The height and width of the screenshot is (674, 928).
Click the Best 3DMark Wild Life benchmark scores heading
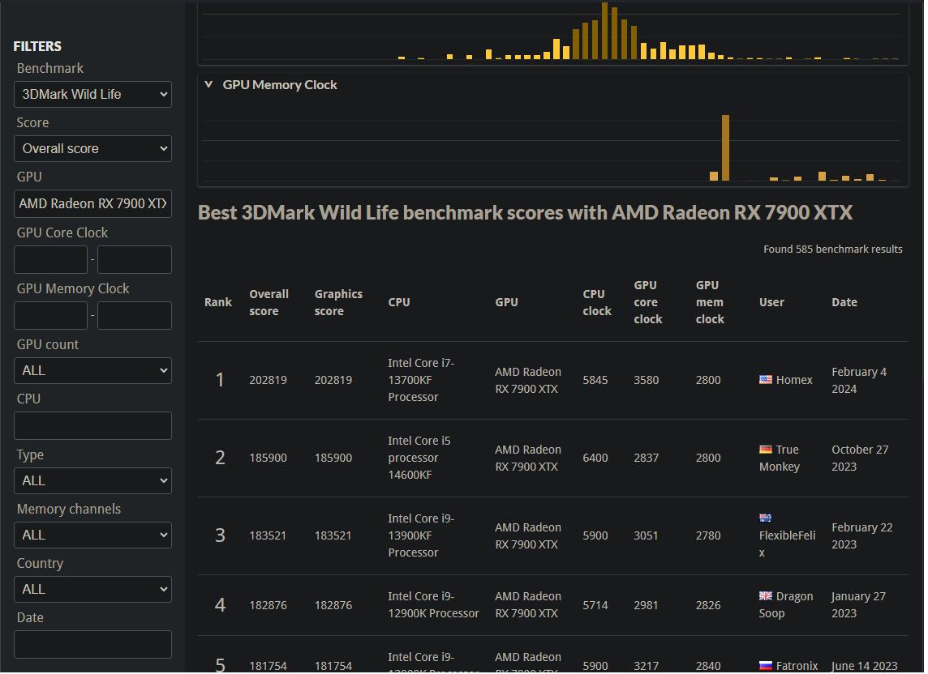(x=526, y=213)
